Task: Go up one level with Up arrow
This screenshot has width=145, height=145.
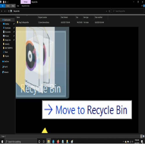Action: coord(9,11)
